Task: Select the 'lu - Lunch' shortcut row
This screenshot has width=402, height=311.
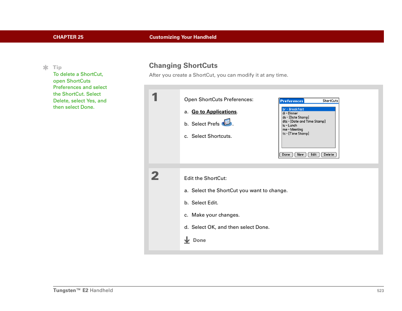Action: [x=308, y=126]
